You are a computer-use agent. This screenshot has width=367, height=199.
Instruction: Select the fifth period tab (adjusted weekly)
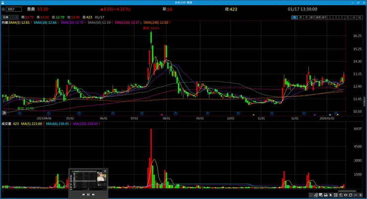[x=318, y=17]
